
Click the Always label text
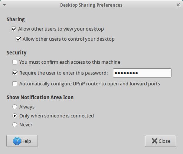(x=27, y=107)
